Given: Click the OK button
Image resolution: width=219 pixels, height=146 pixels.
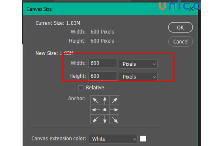Looking at the screenshot, I should (x=180, y=27).
